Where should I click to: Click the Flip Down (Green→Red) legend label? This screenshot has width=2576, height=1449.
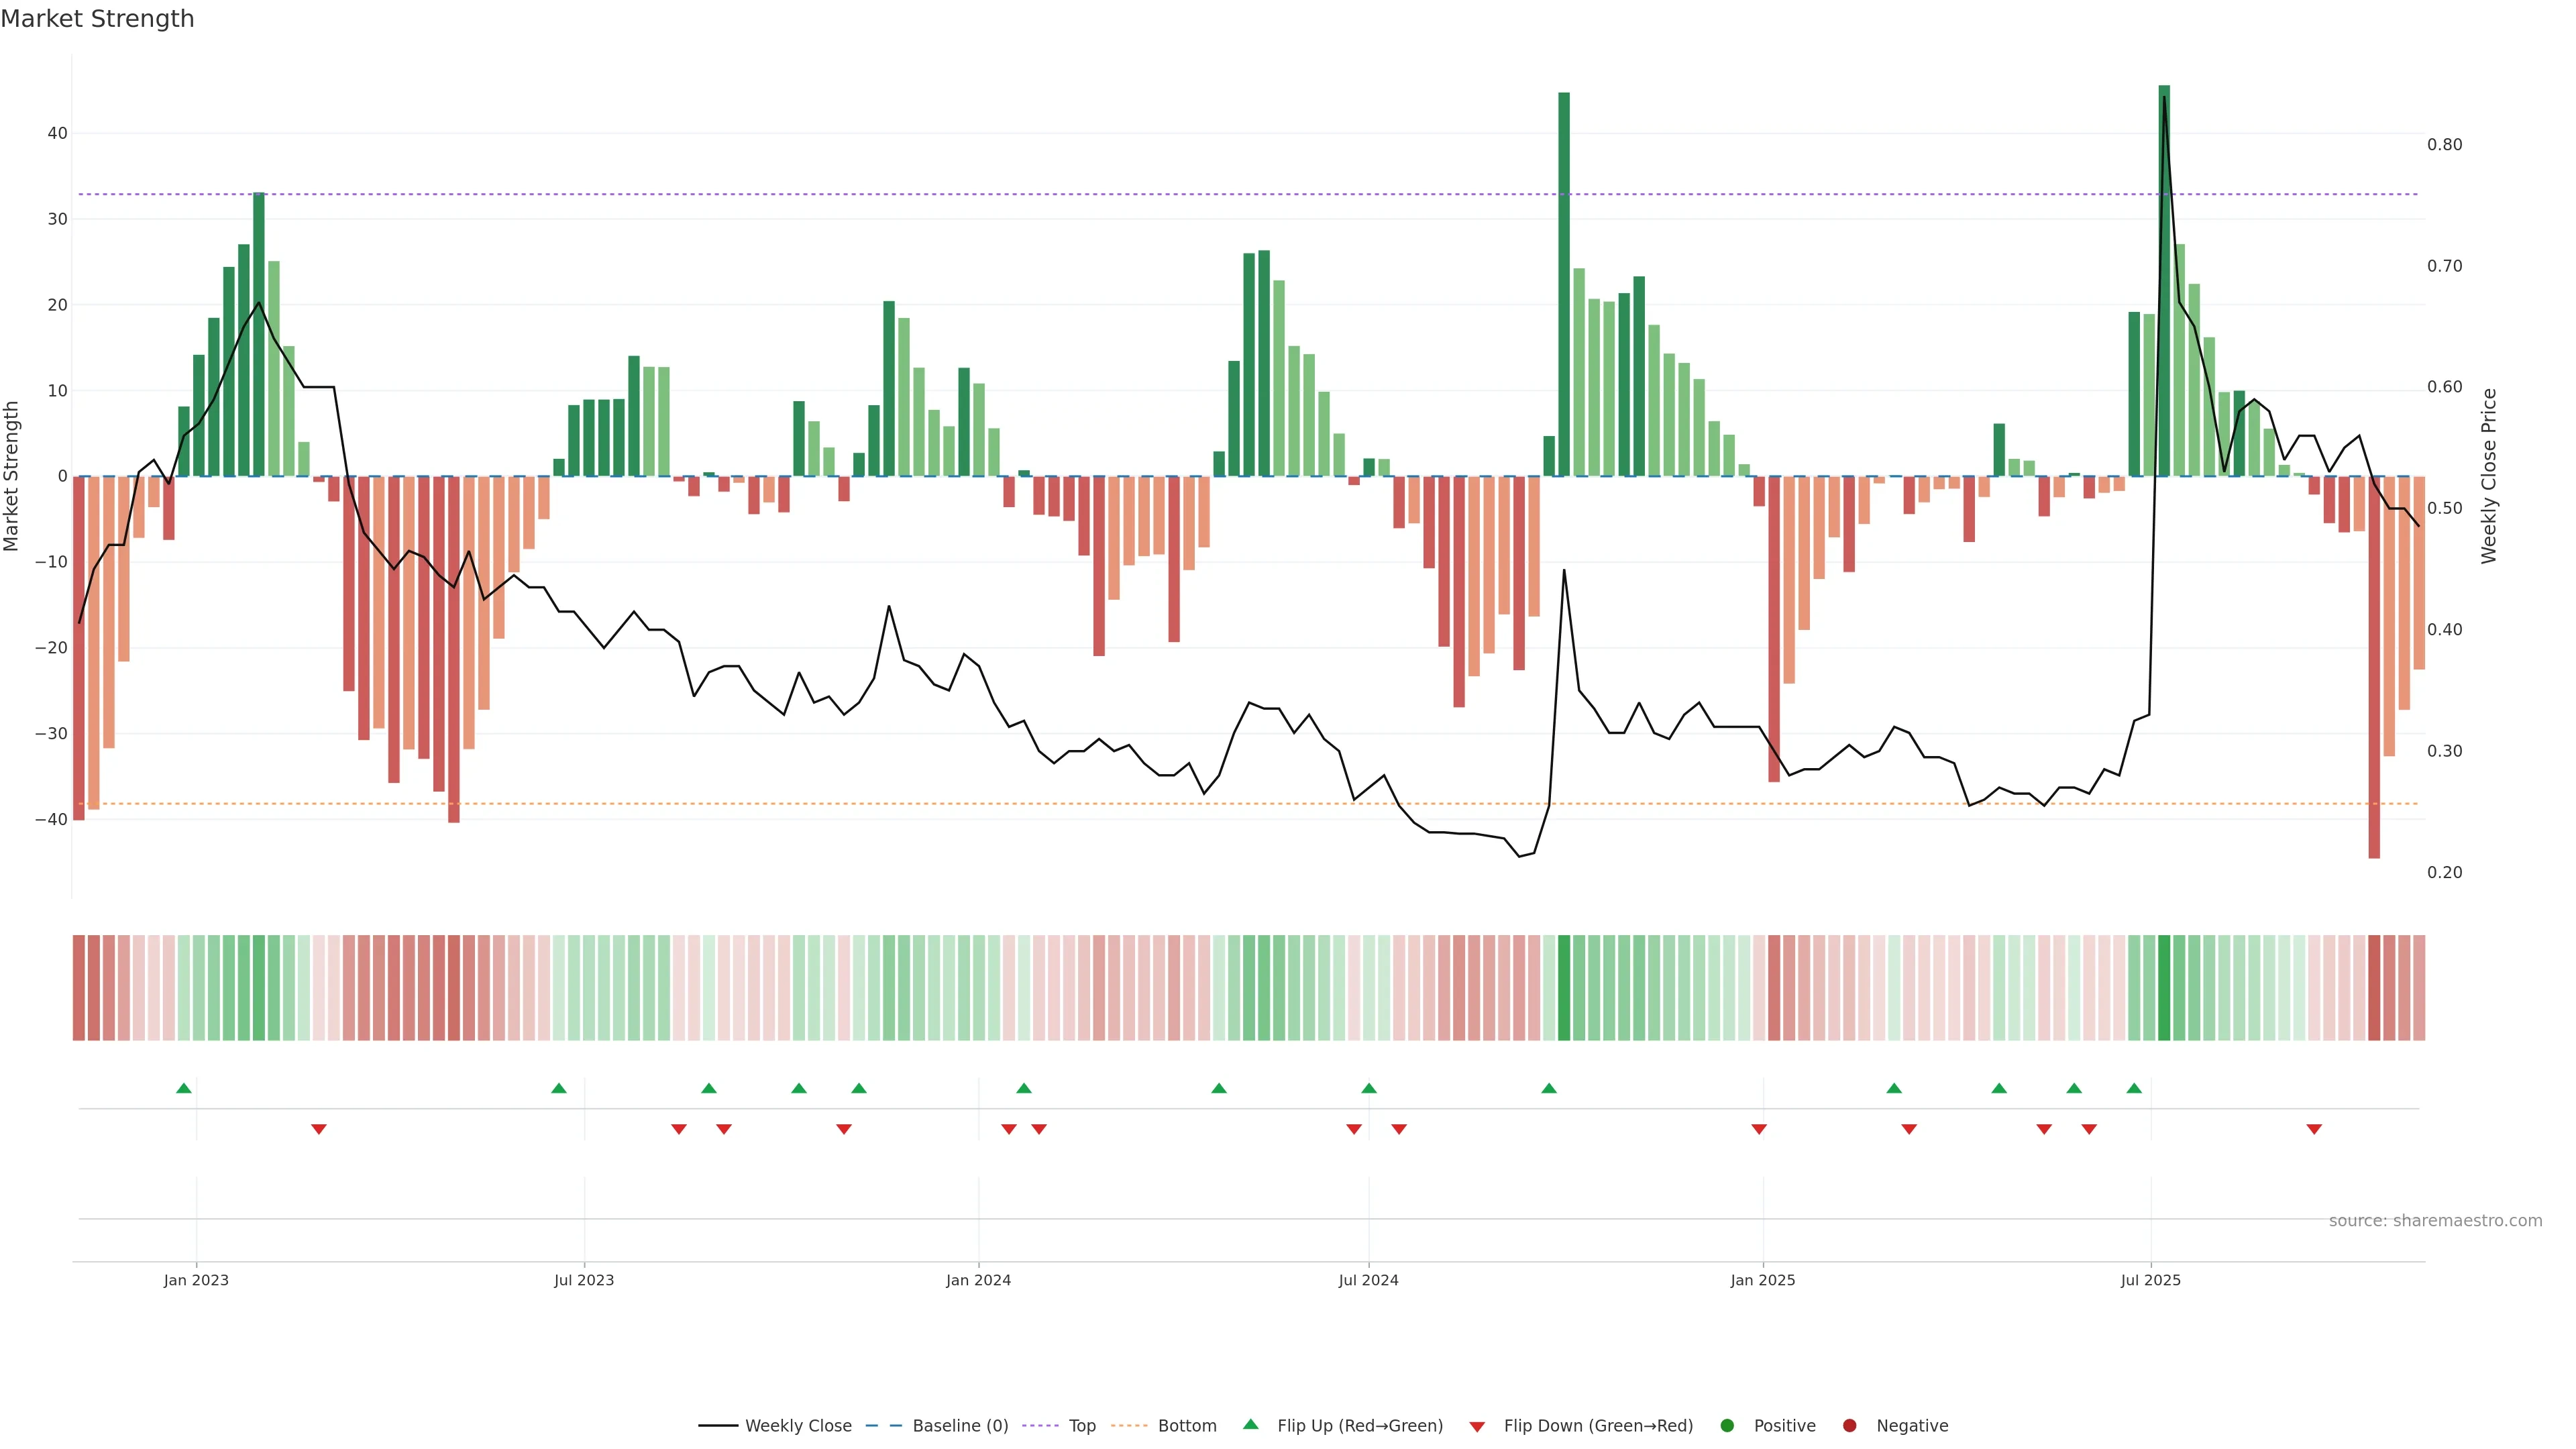click(1598, 1426)
